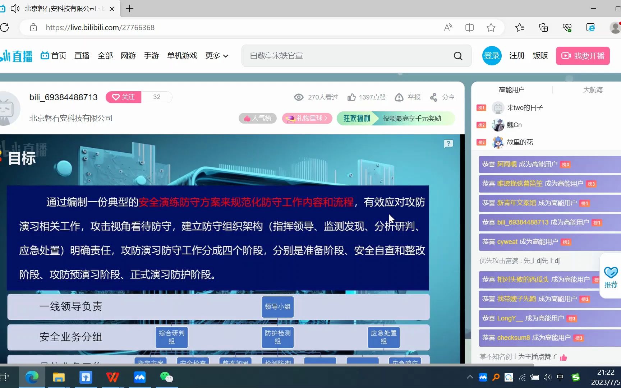Click the 我要开播 start streaming button
This screenshot has height=388, width=621.
pyautogui.click(x=583, y=56)
